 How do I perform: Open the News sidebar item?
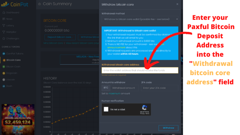click(x=9, y=19)
